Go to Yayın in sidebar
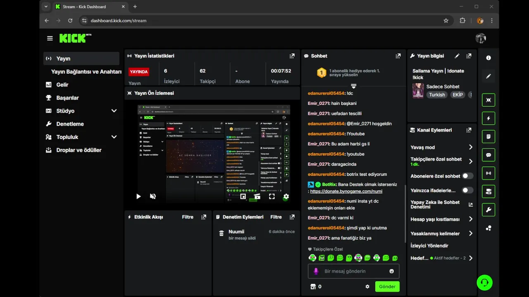 81,59
